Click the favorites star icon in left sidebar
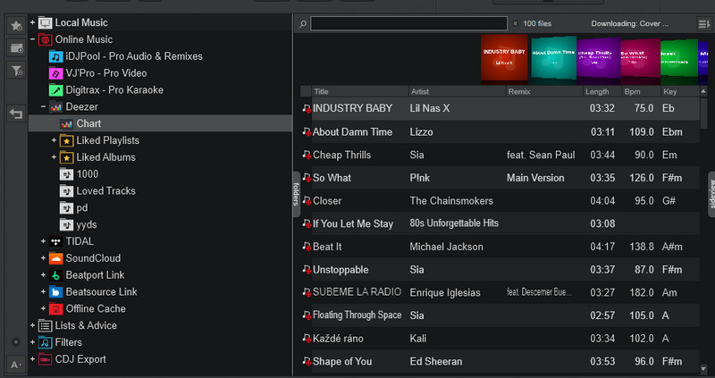Screen dimensions: 715x378 click(x=16, y=26)
